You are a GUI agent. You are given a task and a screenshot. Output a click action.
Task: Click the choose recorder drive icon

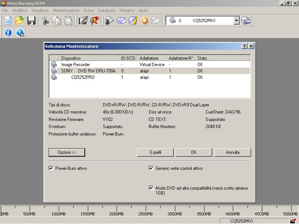(x=246, y=21)
